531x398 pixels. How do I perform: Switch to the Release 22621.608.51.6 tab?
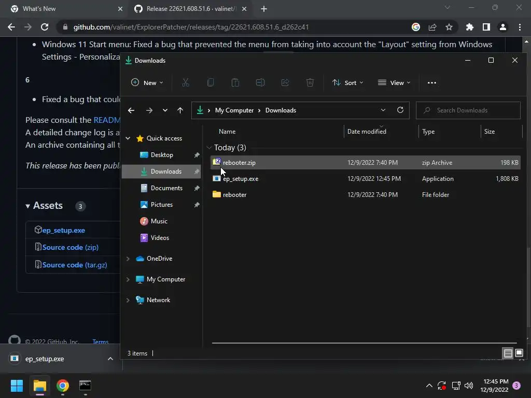pyautogui.click(x=191, y=9)
